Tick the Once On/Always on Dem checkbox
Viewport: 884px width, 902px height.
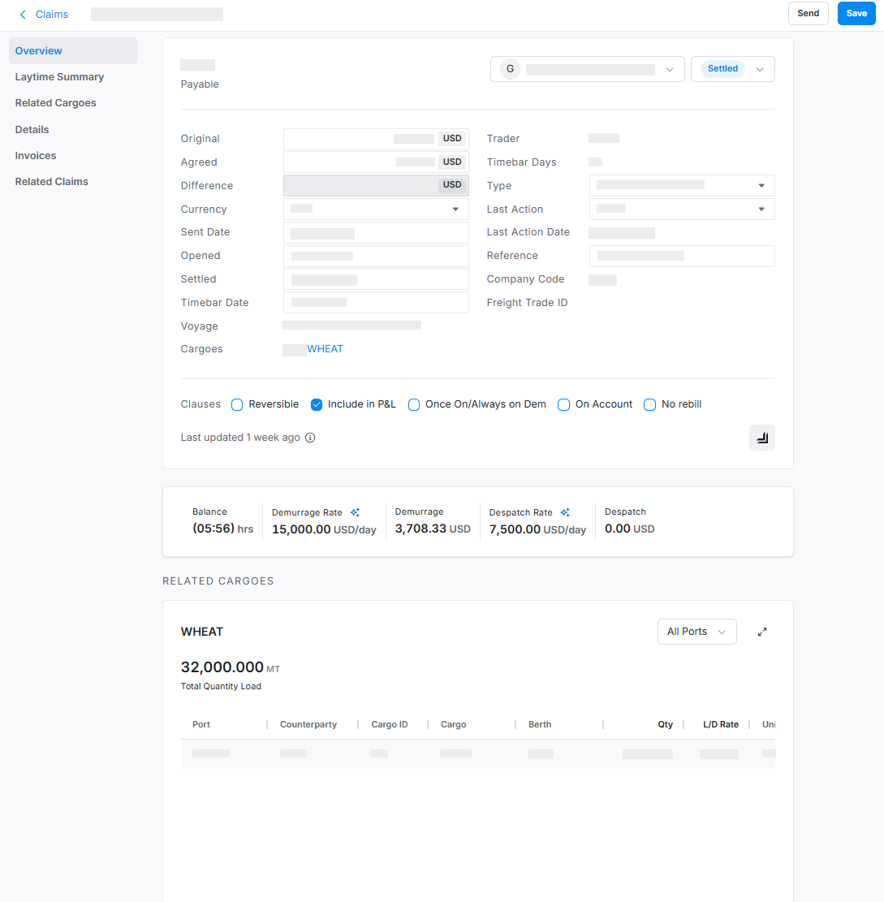click(414, 404)
